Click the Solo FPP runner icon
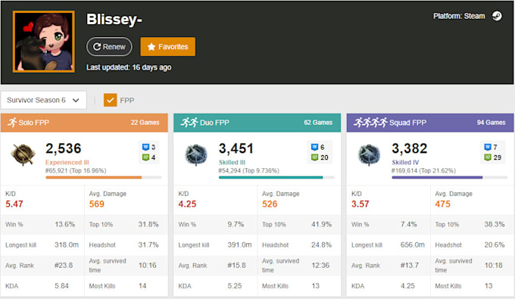Image resolution: width=515 pixels, height=299 pixels. pyautogui.click(x=12, y=123)
